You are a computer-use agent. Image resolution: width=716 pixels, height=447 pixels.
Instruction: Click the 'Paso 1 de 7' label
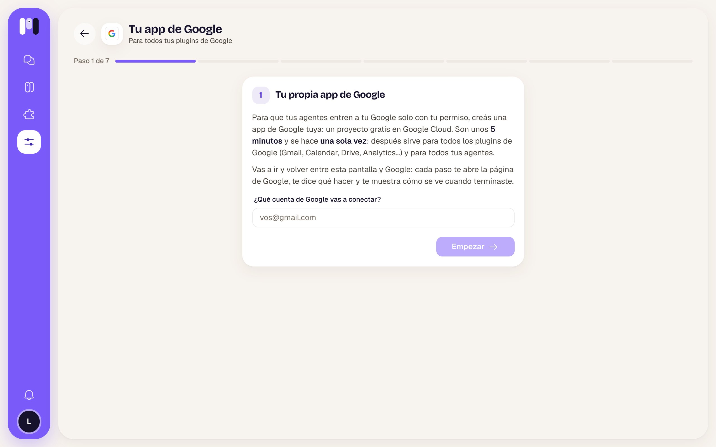coord(91,61)
